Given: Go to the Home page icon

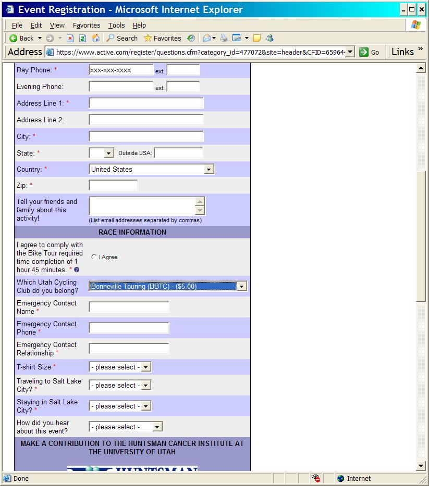Looking at the screenshot, I should [95, 38].
